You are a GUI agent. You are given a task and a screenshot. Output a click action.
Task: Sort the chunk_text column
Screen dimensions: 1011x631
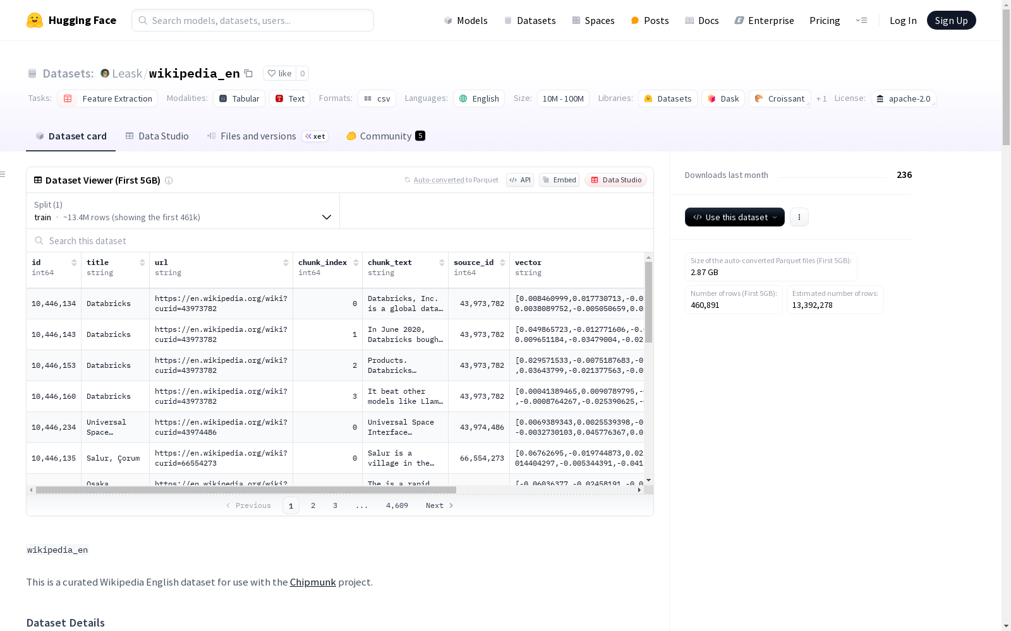point(442,262)
